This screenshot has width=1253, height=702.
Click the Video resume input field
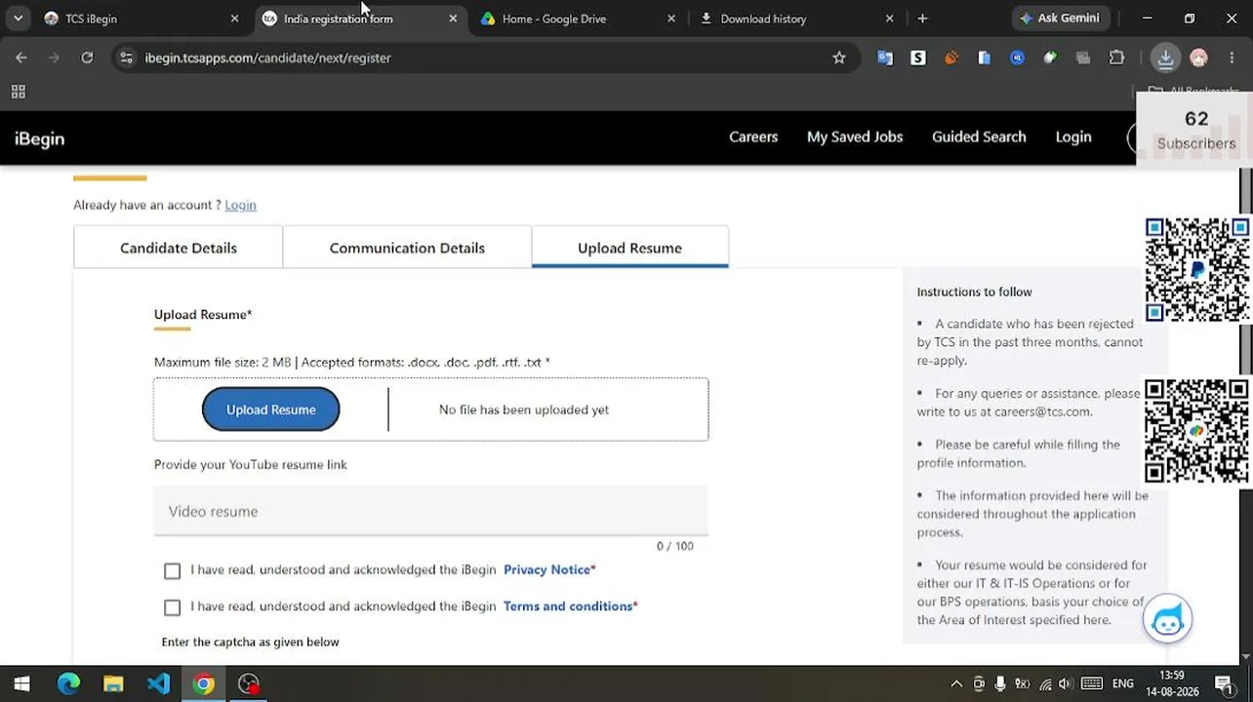point(430,511)
